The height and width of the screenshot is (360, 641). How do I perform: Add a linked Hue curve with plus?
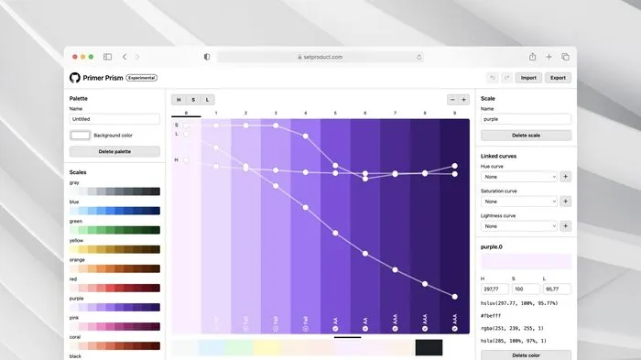[x=565, y=177]
